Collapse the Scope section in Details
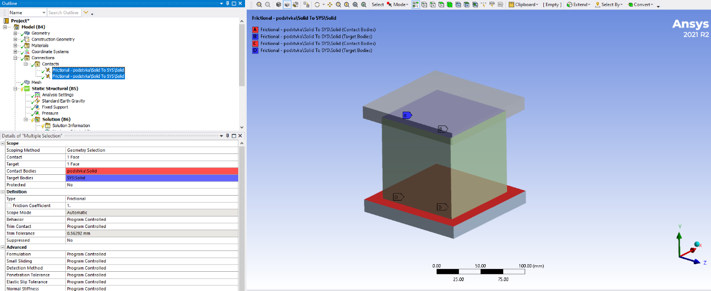The width and height of the screenshot is (711, 291). click(3, 143)
